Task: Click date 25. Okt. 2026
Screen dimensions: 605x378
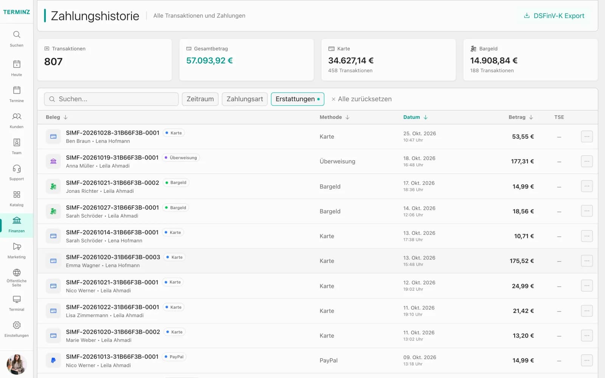Action: coord(419,133)
